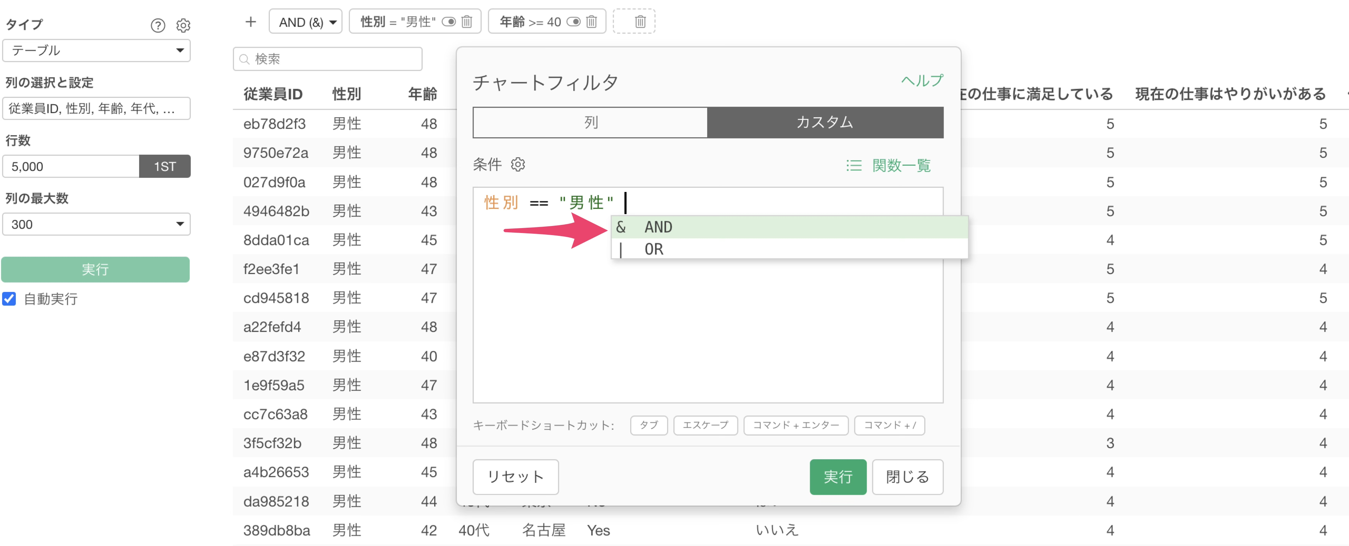Toggle eye icon on 性別 filter

click(x=448, y=22)
